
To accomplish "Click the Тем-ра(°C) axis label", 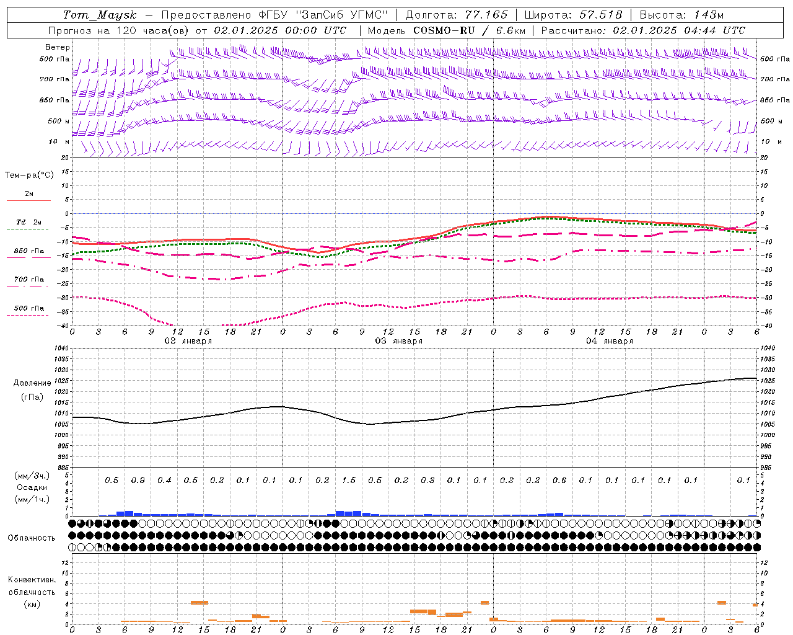I will pos(29,175).
